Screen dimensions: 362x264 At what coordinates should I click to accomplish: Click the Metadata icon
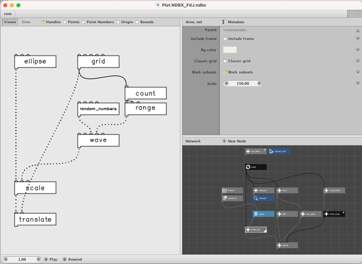click(224, 22)
